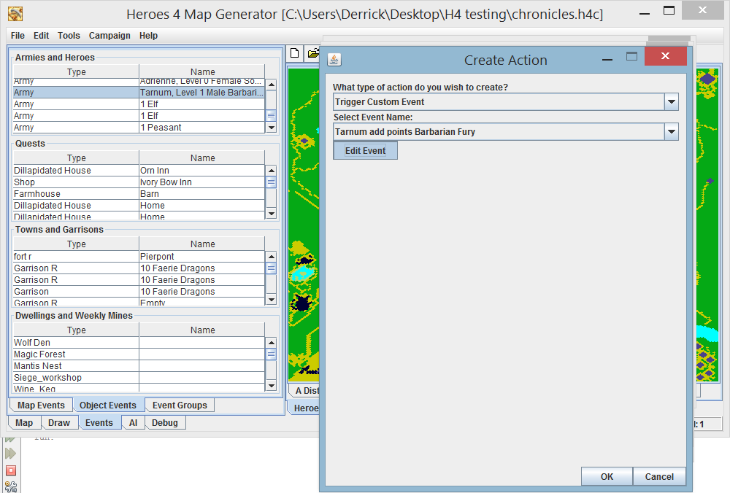730x493 pixels.
Task: Open a file with the yellow folder icon
Action: click(x=313, y=53)
